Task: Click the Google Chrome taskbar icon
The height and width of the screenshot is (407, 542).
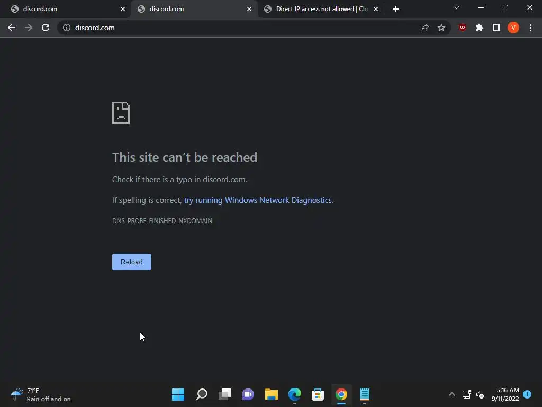Action: (x=341, y=394)
